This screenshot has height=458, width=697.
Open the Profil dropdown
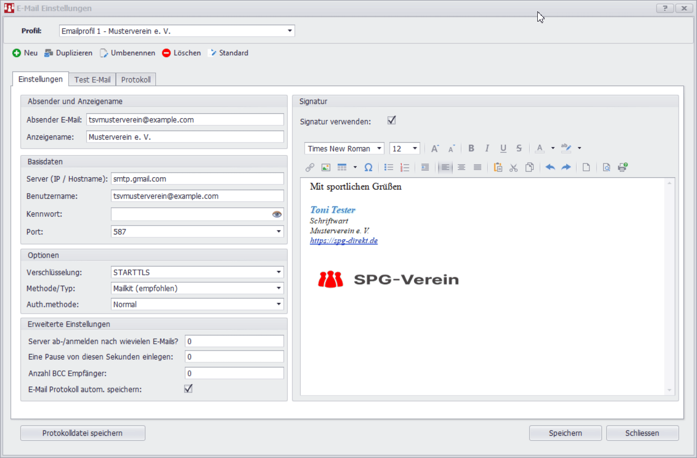pos(290,31)
